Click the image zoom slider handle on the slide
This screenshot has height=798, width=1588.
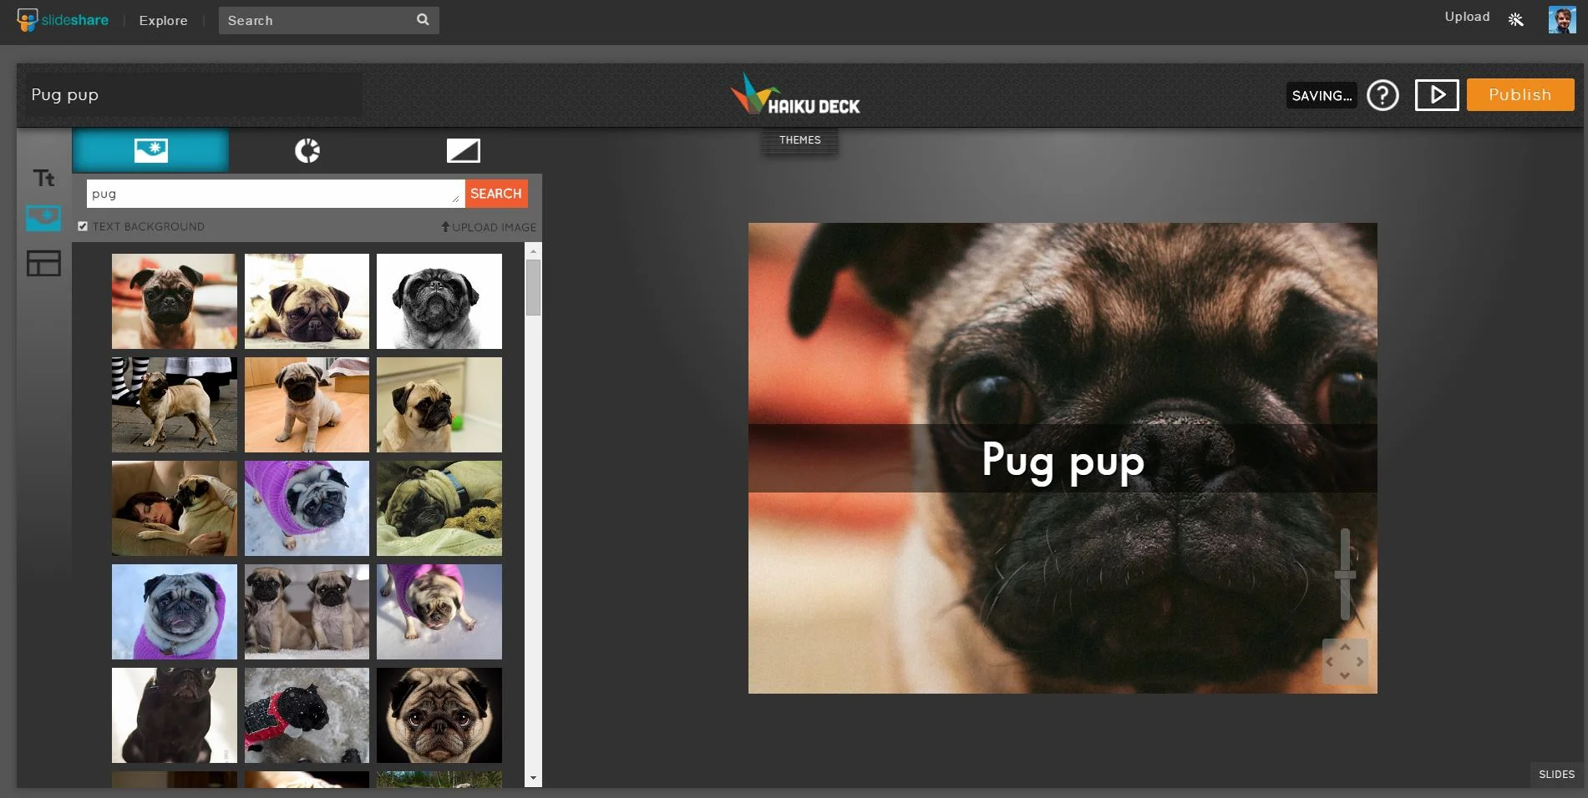(1345, 574)
